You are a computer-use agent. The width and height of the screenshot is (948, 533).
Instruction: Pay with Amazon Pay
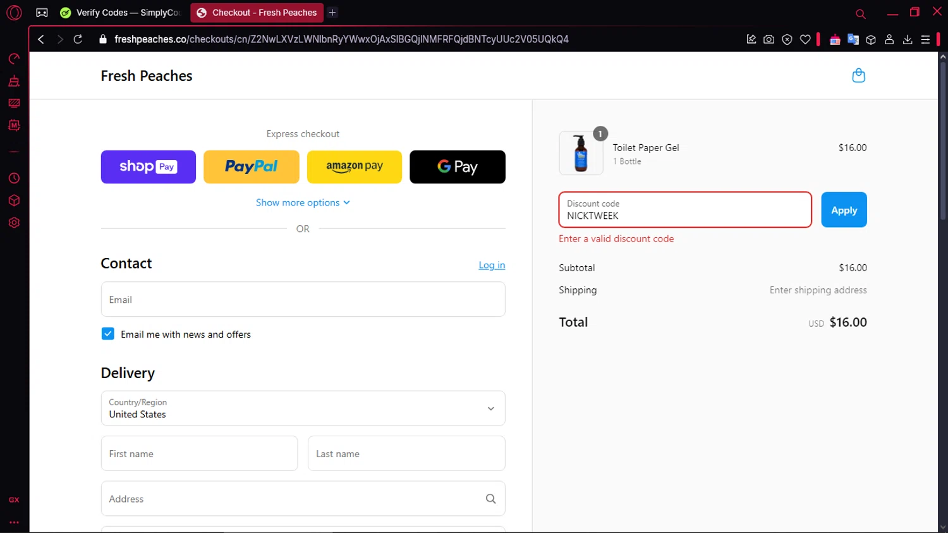point(355,167)
